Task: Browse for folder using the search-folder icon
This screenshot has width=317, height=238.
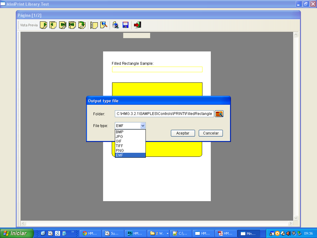Action: (219, 114)
